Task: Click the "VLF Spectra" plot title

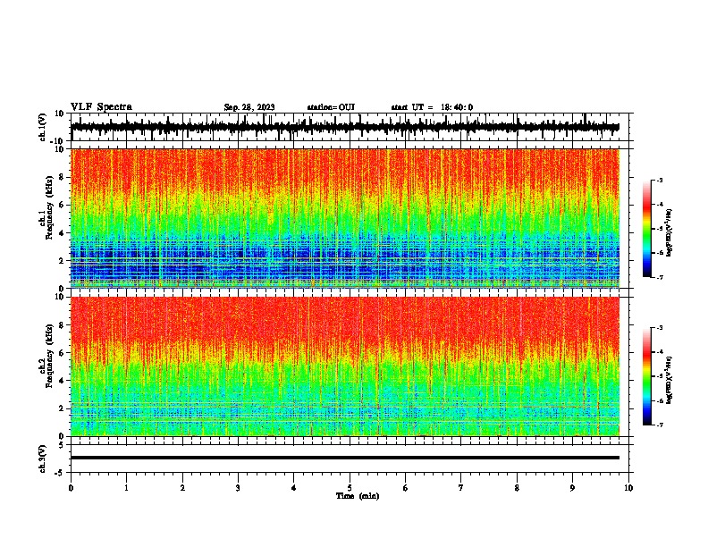Action: [x=101, y=107]
